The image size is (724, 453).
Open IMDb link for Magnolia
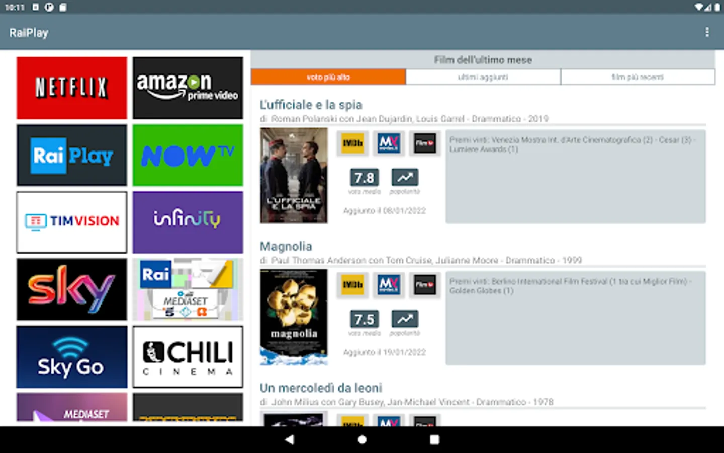coord(352,285)
